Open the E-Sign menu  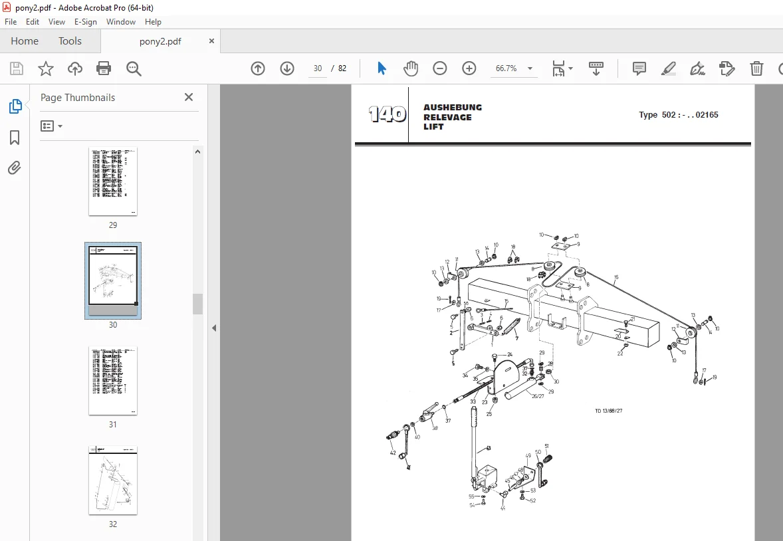click(85, 22)
